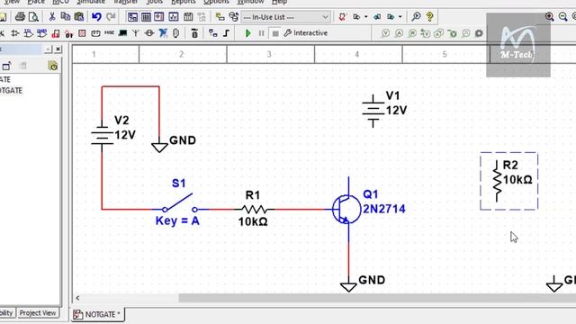
Task: Place an RF component icon
Action: pyautogui.click(x=136, y=33)
